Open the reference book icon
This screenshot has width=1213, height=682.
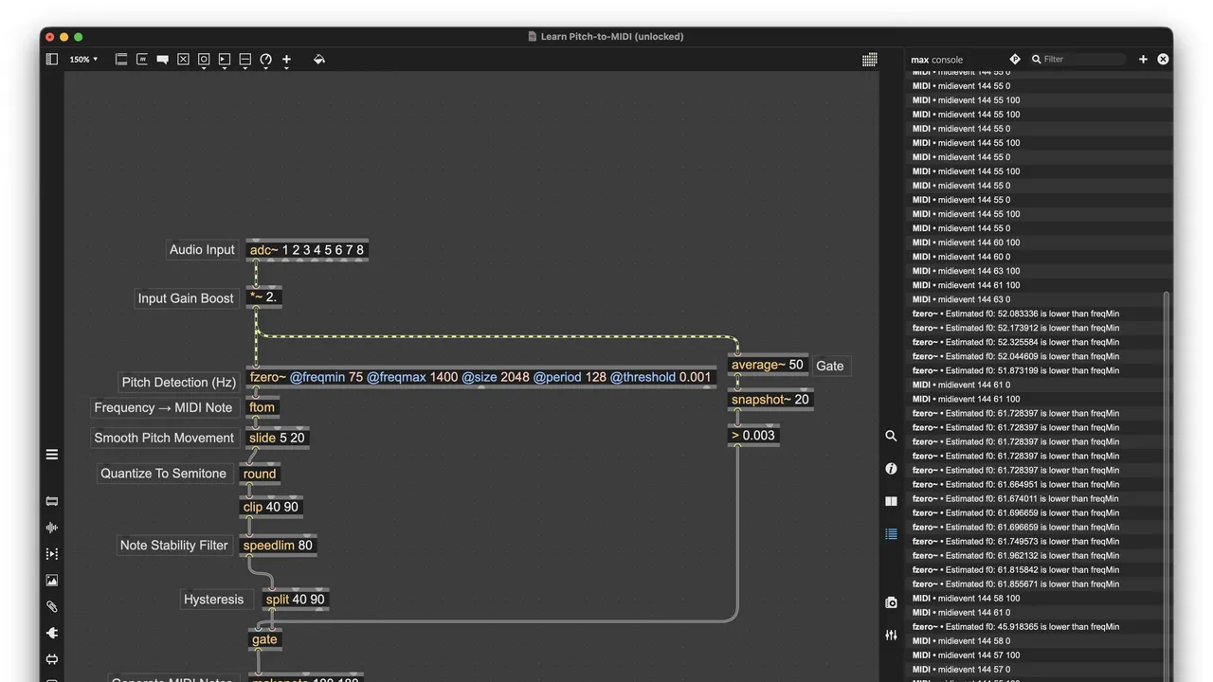coord(891,501)
